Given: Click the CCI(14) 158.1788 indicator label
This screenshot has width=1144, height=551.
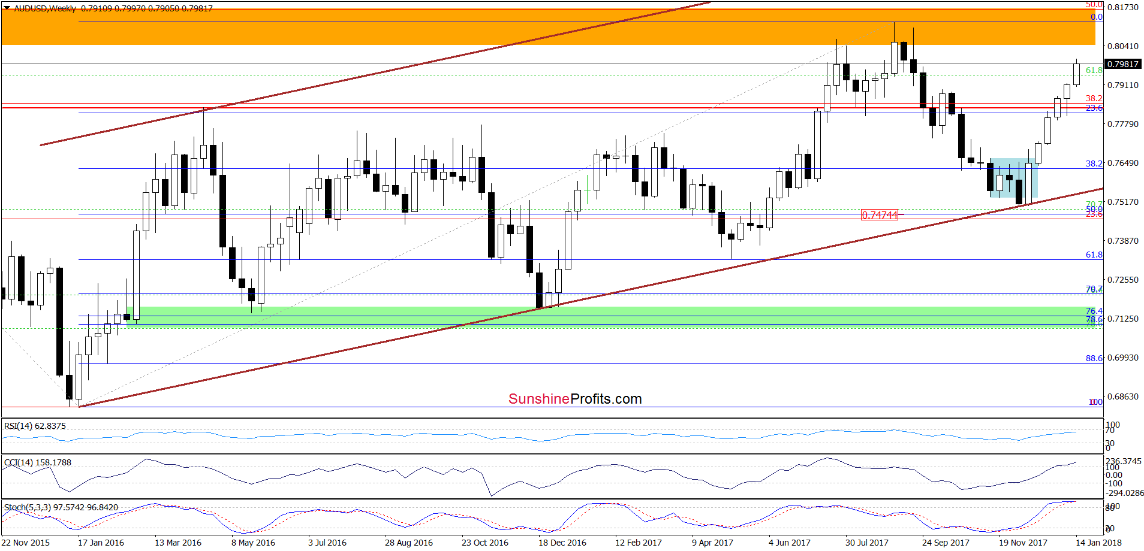Looking at the screenshot, I should 37,462.
